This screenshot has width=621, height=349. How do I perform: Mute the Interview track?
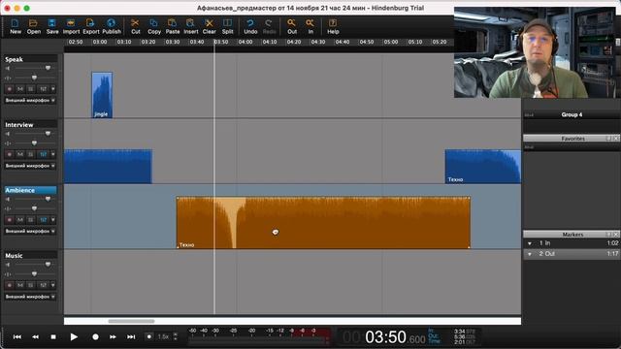(20, 154)
